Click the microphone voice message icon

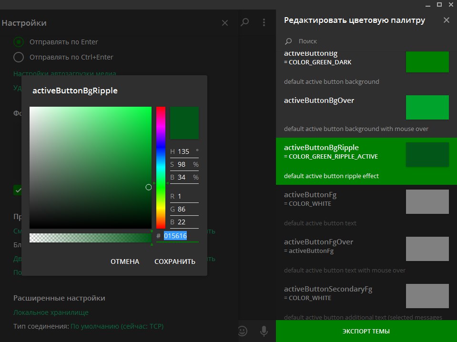point(264,331)
